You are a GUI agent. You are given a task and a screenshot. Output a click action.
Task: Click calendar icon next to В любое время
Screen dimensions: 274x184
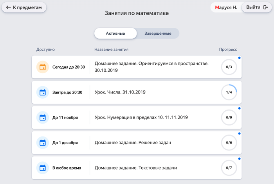(43, 168)
